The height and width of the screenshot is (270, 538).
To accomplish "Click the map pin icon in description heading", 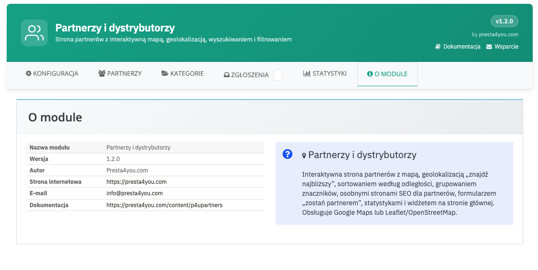I will pyautogui.click(x=304, y=156).
